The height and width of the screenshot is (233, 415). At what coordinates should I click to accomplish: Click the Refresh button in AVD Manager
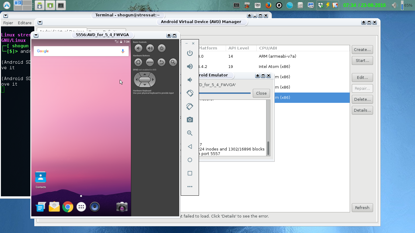click(x=362, y=208)
